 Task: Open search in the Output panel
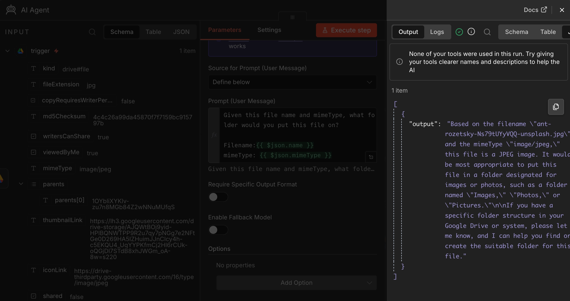click(487, 32)
